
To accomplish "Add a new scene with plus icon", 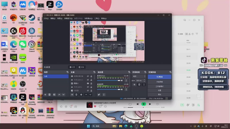I will pyautogui.click(x=45, y=95).
